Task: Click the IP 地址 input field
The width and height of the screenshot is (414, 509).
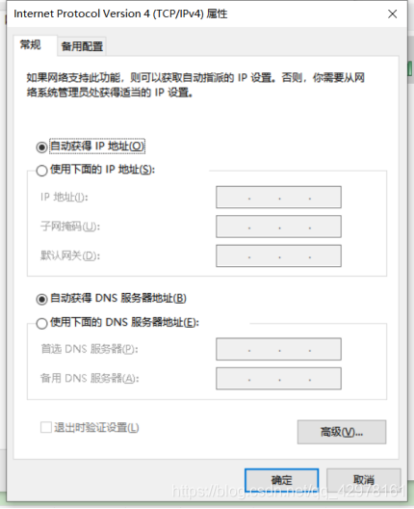Action: (278, 197)
